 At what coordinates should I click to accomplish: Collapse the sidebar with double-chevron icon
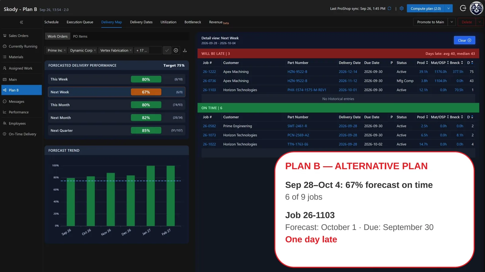point(21,22)
